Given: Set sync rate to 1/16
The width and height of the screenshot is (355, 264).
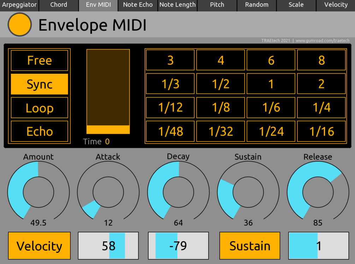Looking at the screenshot, I should (321, 131).
